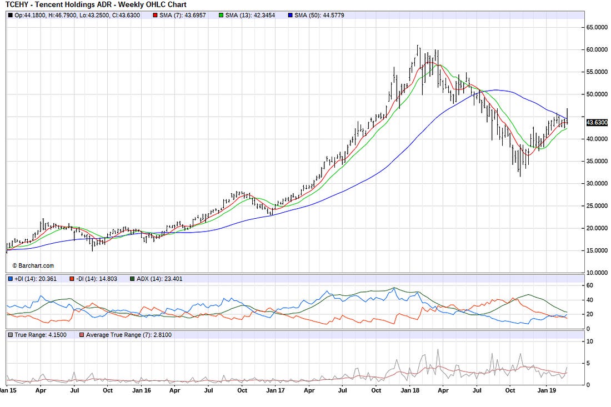Viewport: 611px width, 407px height.
Task: Click the 'Jan 17' date axis label
Action: 276,390
